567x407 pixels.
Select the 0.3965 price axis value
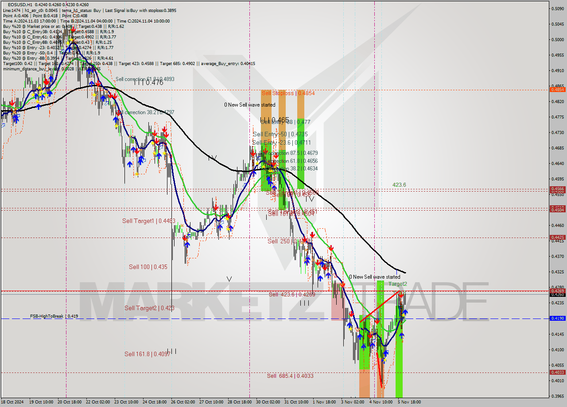pyautogui.click(x=557, y=396)
